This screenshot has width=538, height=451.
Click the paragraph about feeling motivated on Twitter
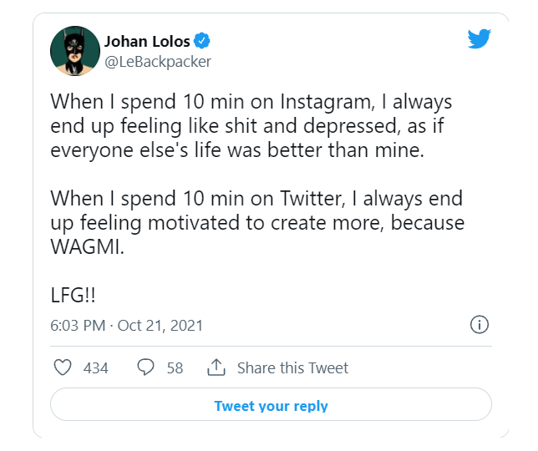tap(257, 222)
